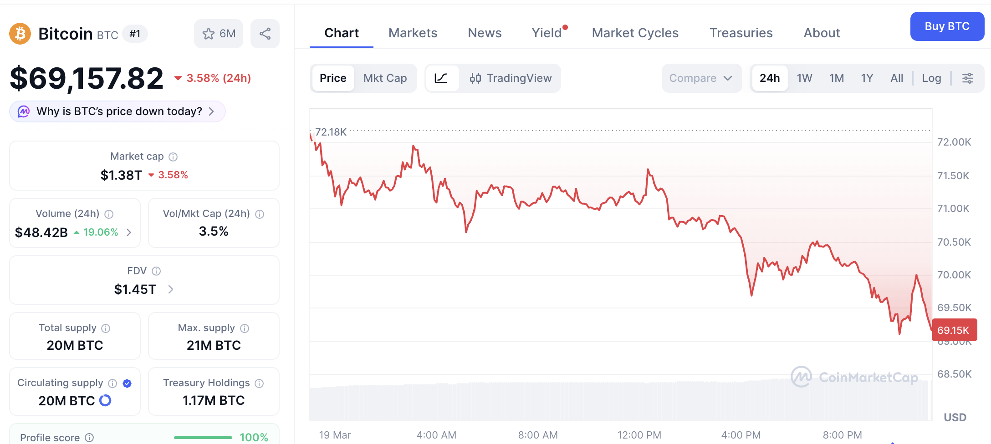Click the share icon button
991x444 pixels.
pyautogui.click(x=265, y=34)
